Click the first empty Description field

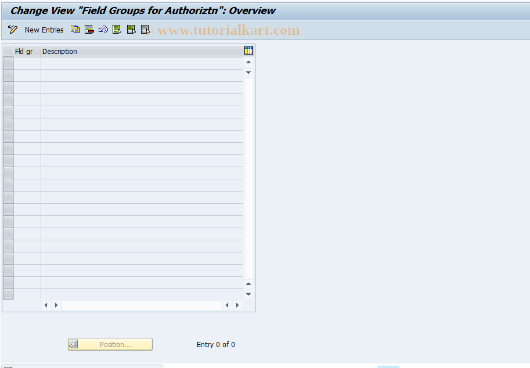[x=139, y=62]
